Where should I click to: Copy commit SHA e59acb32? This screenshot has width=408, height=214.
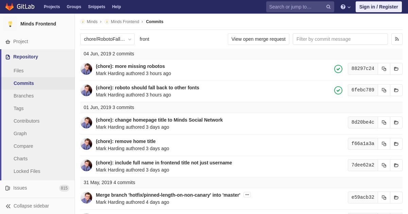[x=384, y=197]
